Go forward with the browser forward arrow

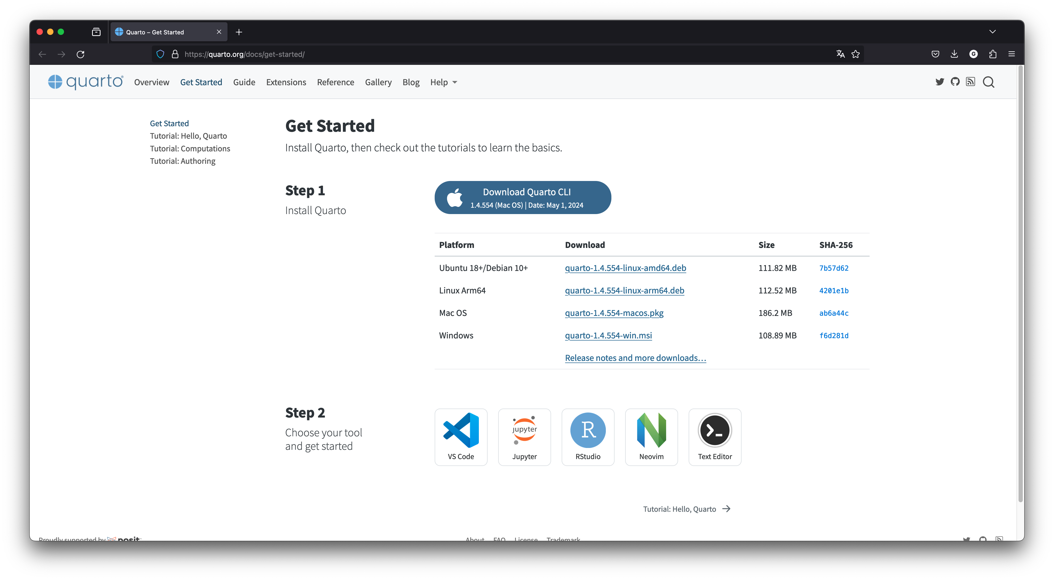pos(61,54)
